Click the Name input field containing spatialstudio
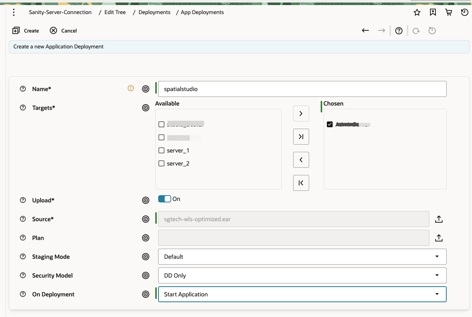The height and width of the screenshot is (317, 472). pyautogui.click(x=302, y=89)
